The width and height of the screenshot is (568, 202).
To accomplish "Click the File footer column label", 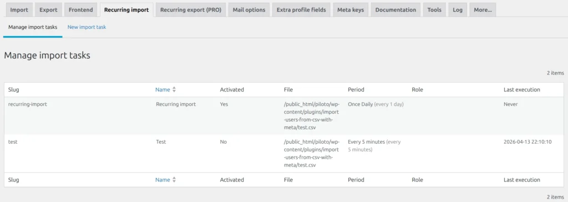I will click(288, 180).
